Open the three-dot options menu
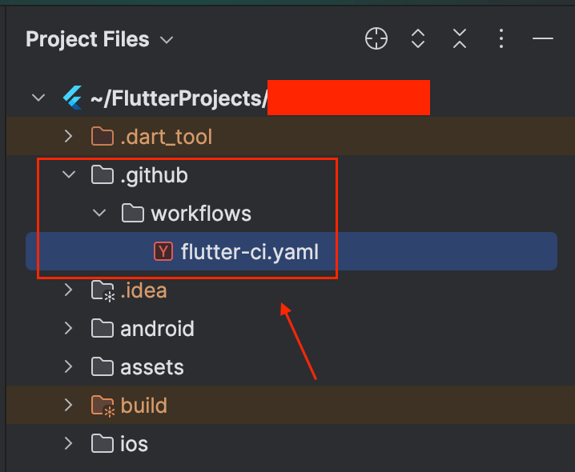575x472 pixels. tap(501, 38)
